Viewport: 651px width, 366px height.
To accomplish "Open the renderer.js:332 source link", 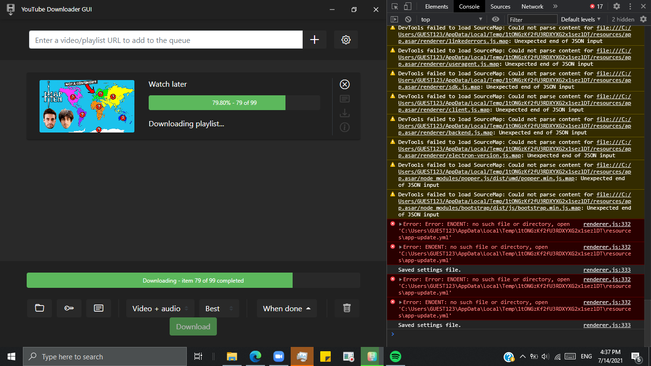I will (x=607, y=224).
